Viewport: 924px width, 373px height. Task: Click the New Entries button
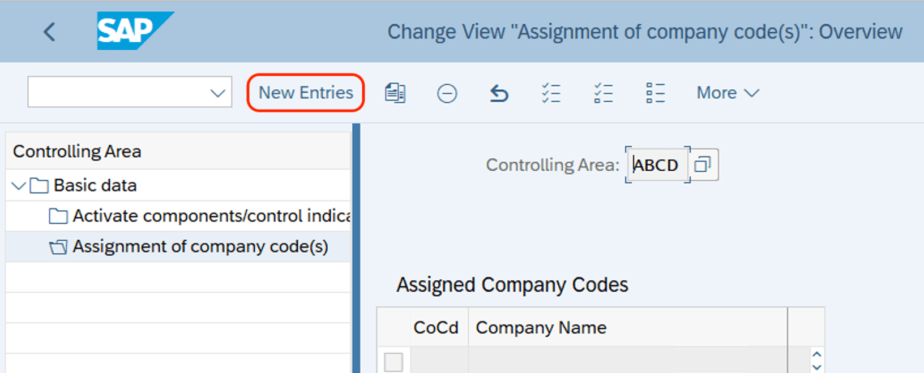pyautogui.click(x=305, y=92)
